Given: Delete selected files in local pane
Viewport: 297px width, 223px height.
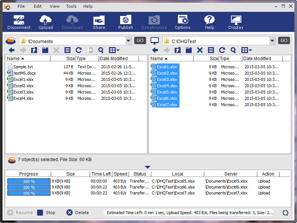Looking at the screenshot, I should 200,50.
